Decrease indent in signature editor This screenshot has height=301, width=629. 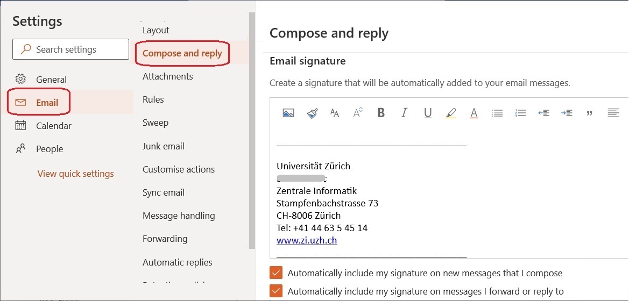543,113
